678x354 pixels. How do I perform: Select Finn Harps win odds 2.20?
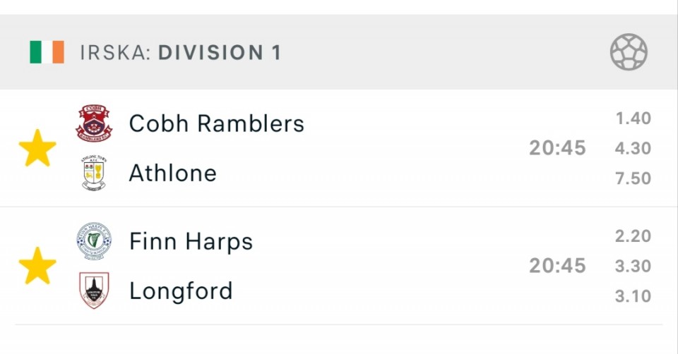633,236
